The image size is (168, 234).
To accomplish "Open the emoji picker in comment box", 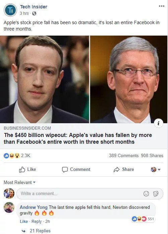I will (146, 194).
